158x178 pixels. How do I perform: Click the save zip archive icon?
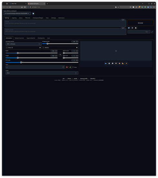(x=112, y=63)
